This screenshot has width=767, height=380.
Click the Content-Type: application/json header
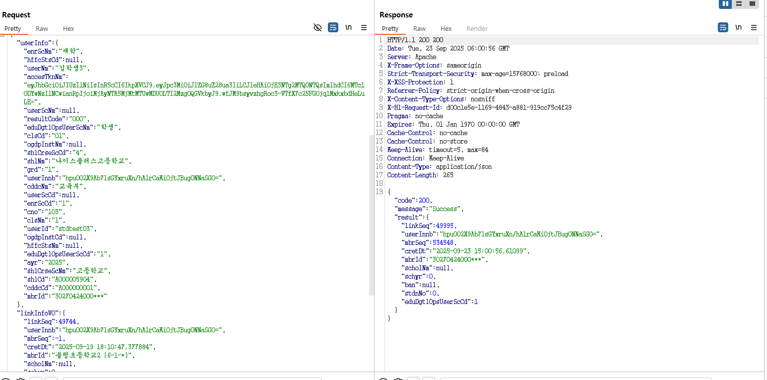point(440,166)
